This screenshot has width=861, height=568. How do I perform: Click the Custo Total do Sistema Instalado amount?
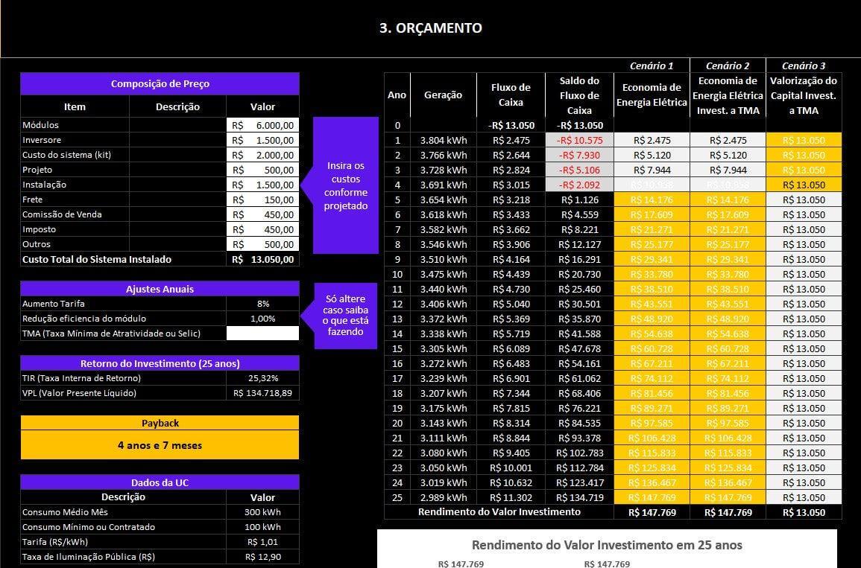[x=262, y=259]
